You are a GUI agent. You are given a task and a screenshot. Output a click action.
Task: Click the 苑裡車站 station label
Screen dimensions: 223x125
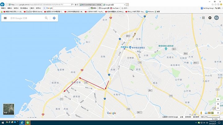125,47
